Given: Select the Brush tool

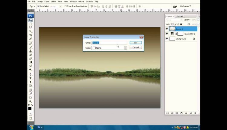Looking at the screenshot, I should 30,47.
